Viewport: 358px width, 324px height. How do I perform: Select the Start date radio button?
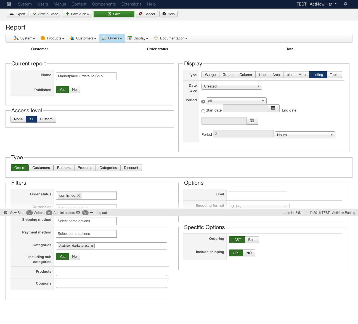[203, 111]
